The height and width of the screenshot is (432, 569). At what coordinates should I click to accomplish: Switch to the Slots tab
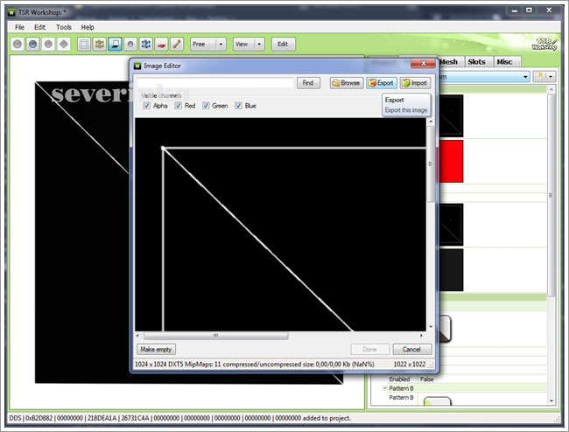(476, 61)
